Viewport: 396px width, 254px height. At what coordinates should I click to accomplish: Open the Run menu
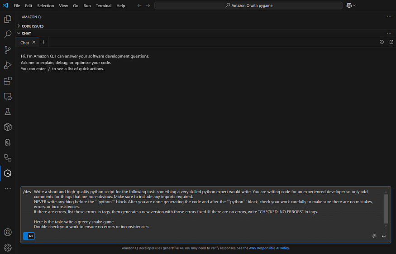coord(87,5)
